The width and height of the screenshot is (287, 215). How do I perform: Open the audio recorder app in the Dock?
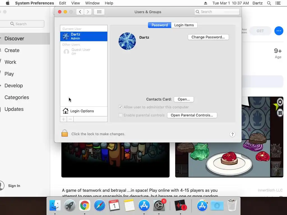(180, 205)
